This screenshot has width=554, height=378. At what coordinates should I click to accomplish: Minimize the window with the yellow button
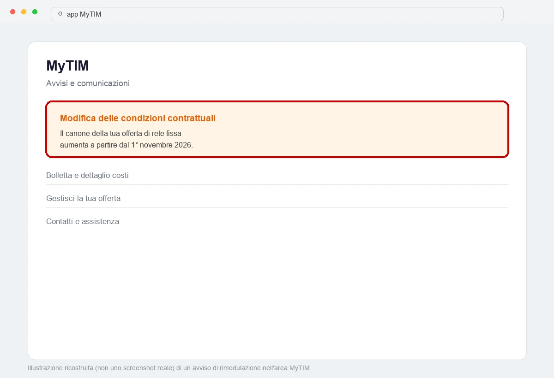tap(24, 12)
